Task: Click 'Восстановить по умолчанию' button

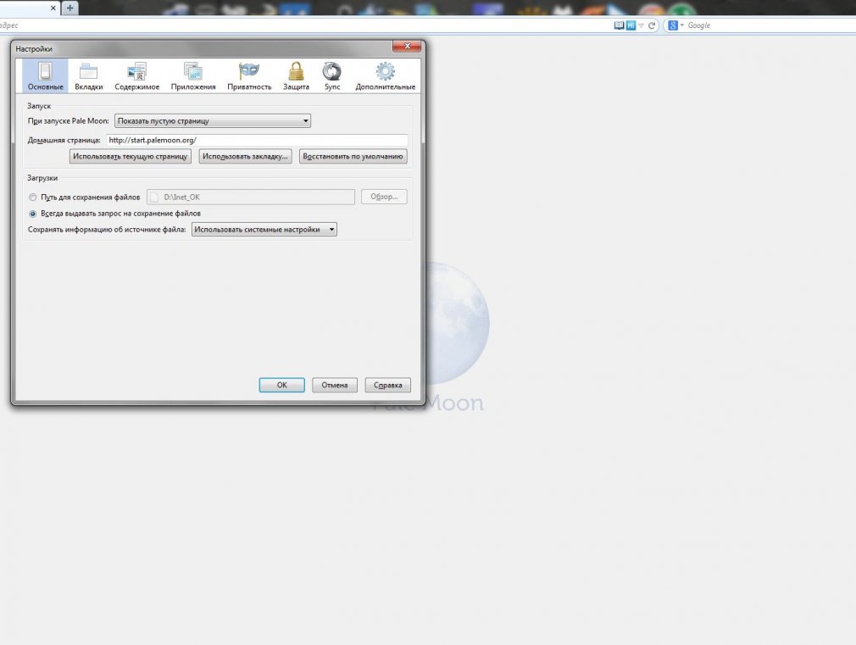Action: click(x=353, y=156)
